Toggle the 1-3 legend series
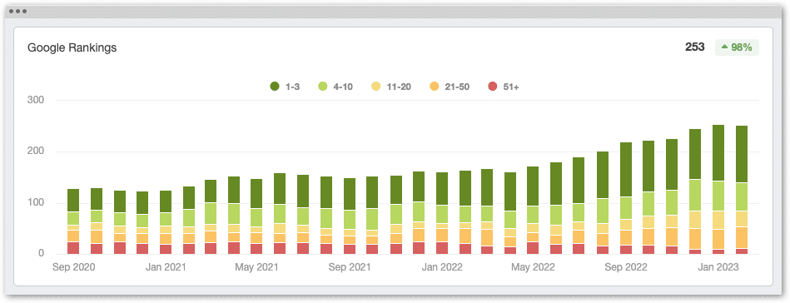Viewport: 790px width, 303px height. pyautogui.click(x=286, y=87)
